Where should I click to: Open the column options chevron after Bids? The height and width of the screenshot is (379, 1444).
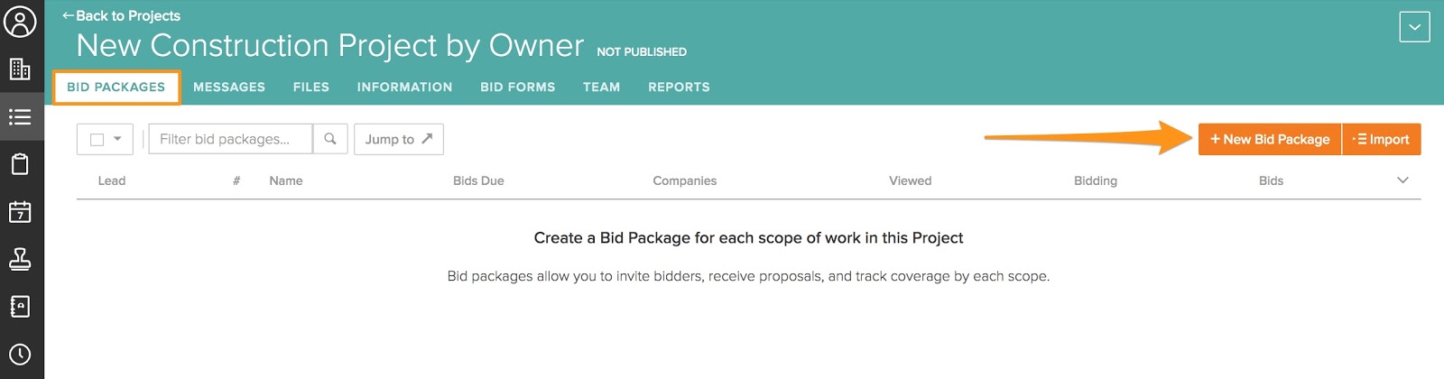(1402, 180)
